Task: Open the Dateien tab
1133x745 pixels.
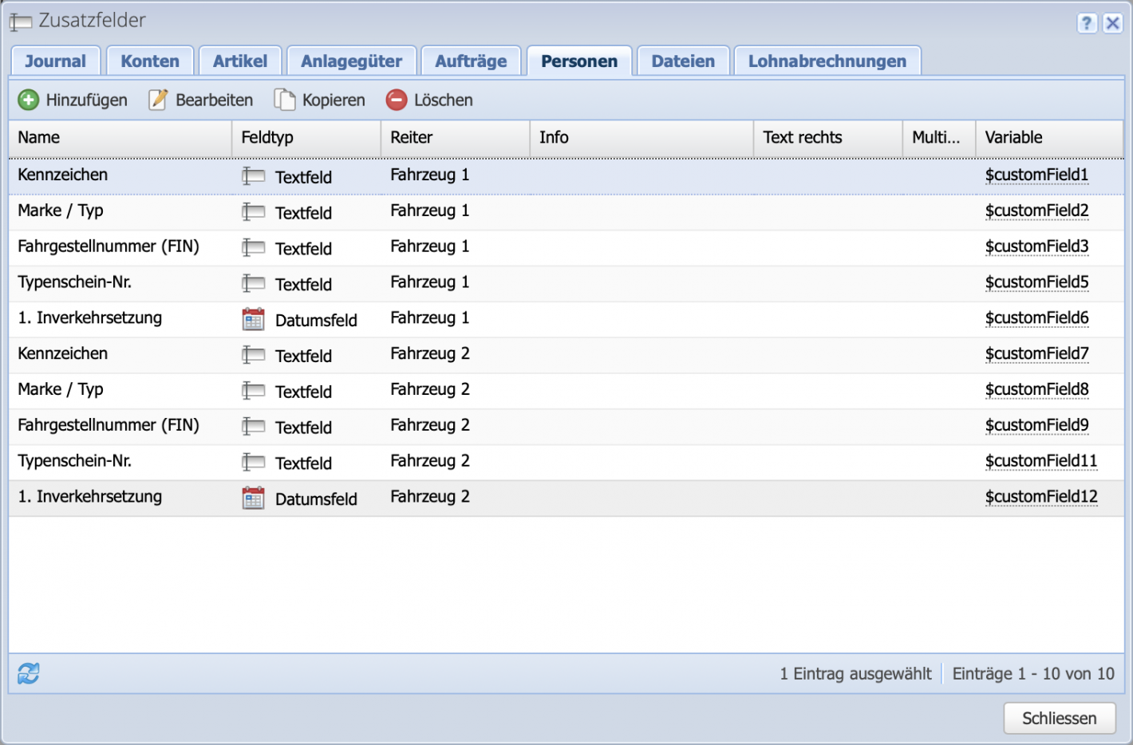Action: (682, 60)
